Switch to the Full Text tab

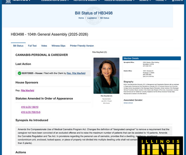click(x=32, y=46)
